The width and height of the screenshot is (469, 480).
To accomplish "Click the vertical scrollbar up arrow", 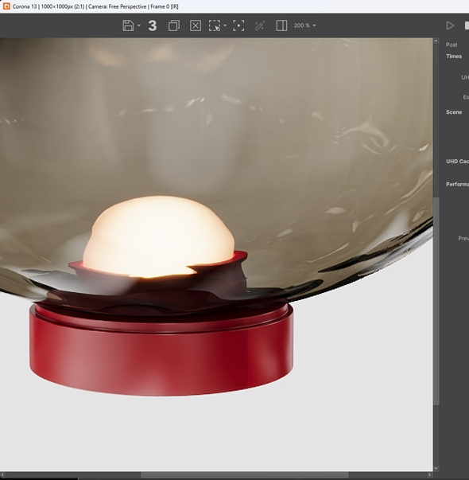I will point(436,41).
